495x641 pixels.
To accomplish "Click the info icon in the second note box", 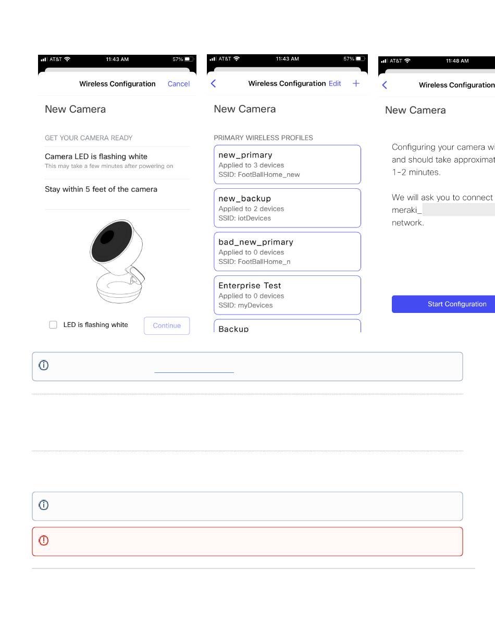I will pyautogui.click(x=44, y=505).
